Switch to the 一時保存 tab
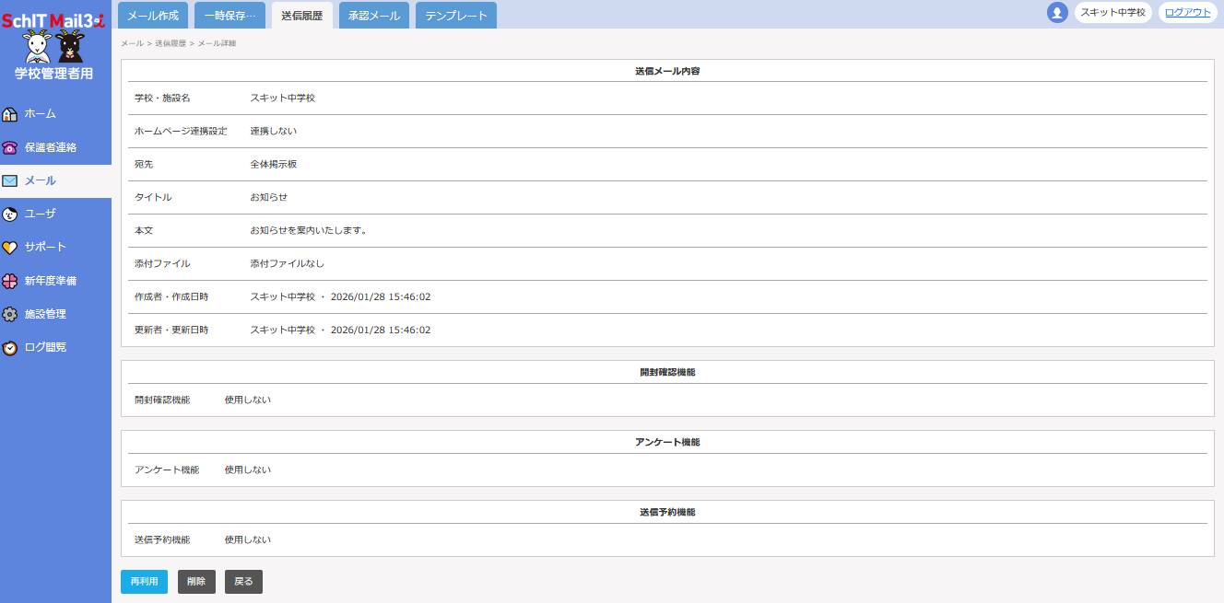1224x603 pixels. pos(229,16)
